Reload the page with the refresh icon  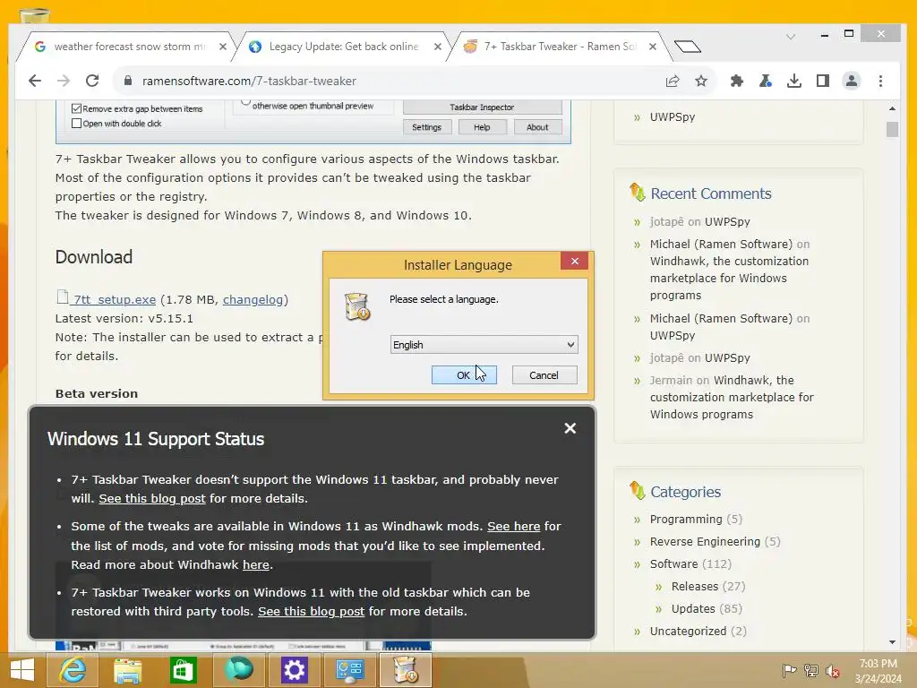(x=92, y=81)
